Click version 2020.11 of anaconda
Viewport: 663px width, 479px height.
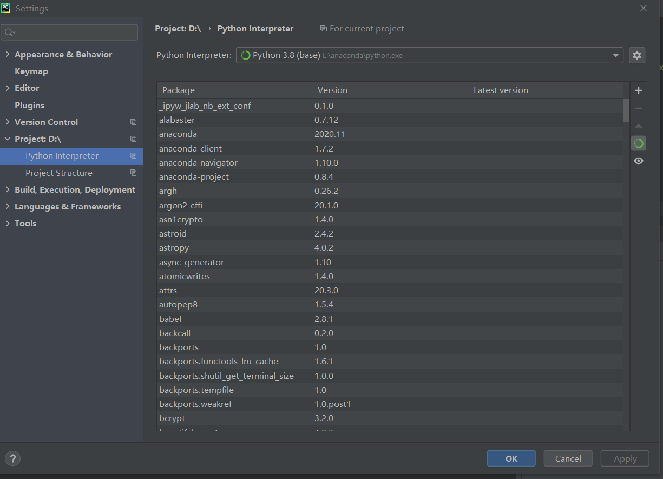click(330, 134)
